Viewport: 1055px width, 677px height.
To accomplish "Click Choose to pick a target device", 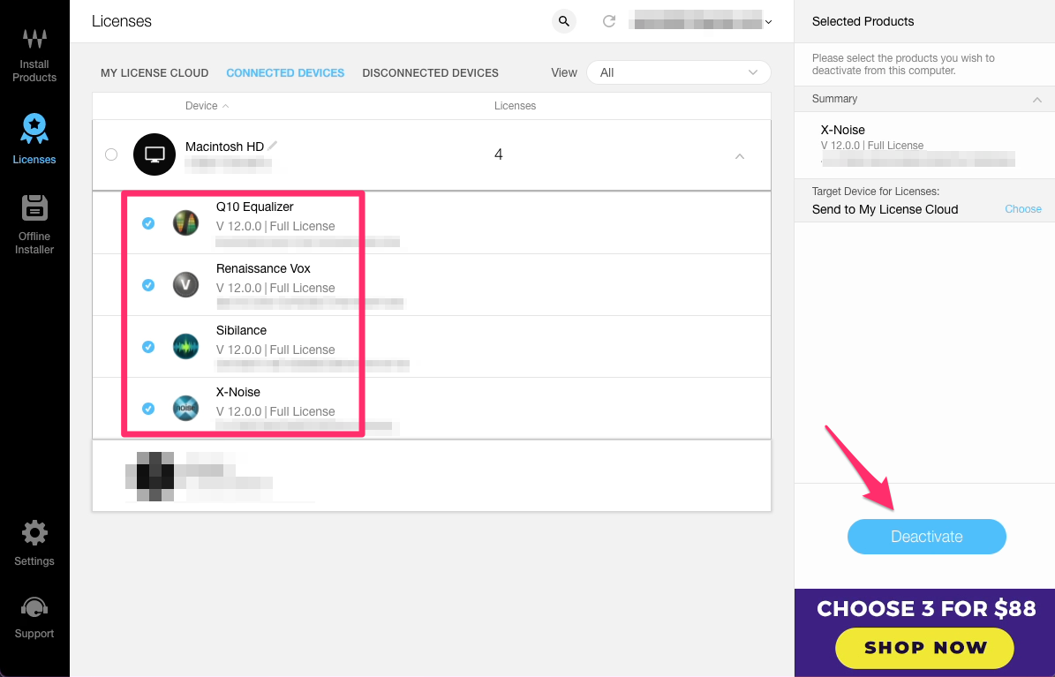I will [x=1022, y=209].
